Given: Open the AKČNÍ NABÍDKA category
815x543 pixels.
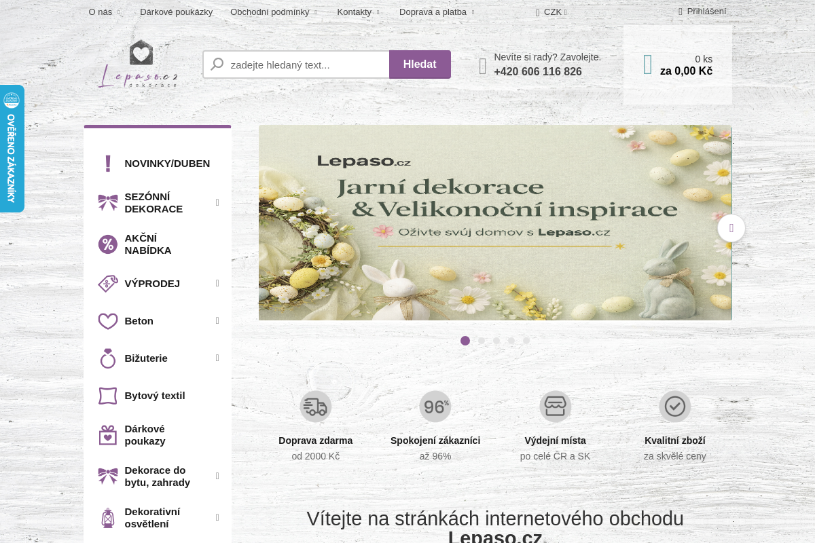Looking at the screenshot, I should tap(148, 244).
